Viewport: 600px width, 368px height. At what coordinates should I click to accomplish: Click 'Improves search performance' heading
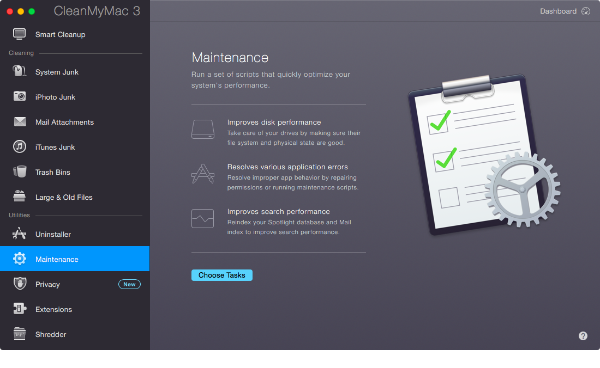278,211
